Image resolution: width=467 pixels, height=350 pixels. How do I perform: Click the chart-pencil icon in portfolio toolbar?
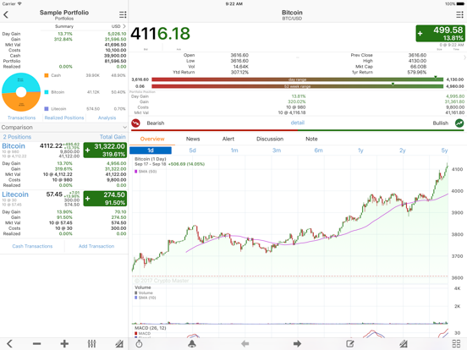click(119, 344)
